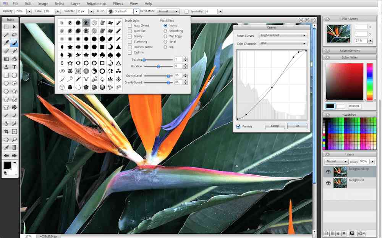Select the Wet Edges post effect

(x=165, y=36)
